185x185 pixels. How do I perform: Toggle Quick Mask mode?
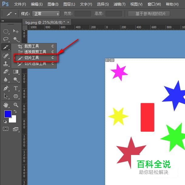pos(5,129)
